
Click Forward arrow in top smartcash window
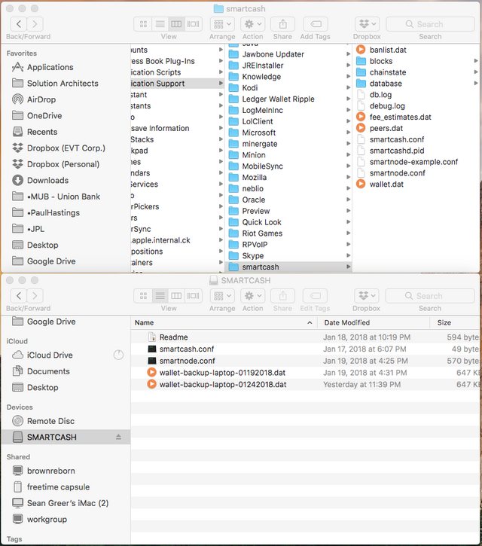pyautogui.click(x=35, y=24)
